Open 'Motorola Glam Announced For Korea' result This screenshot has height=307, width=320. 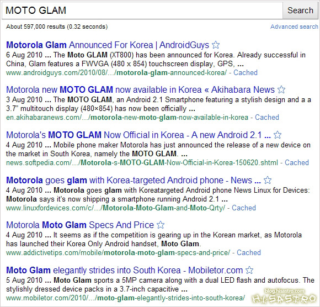pos(108,45)
